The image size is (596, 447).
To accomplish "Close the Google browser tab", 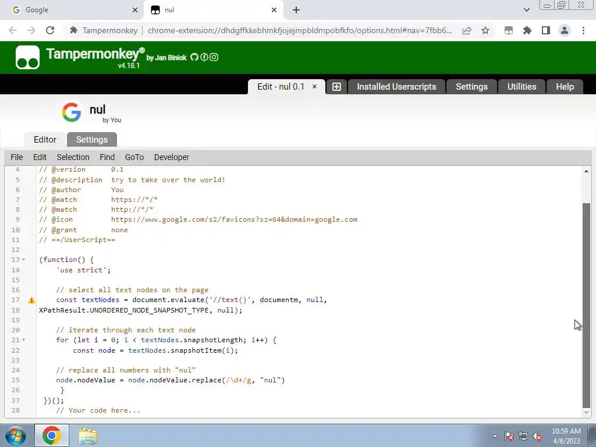I will 135,10.
